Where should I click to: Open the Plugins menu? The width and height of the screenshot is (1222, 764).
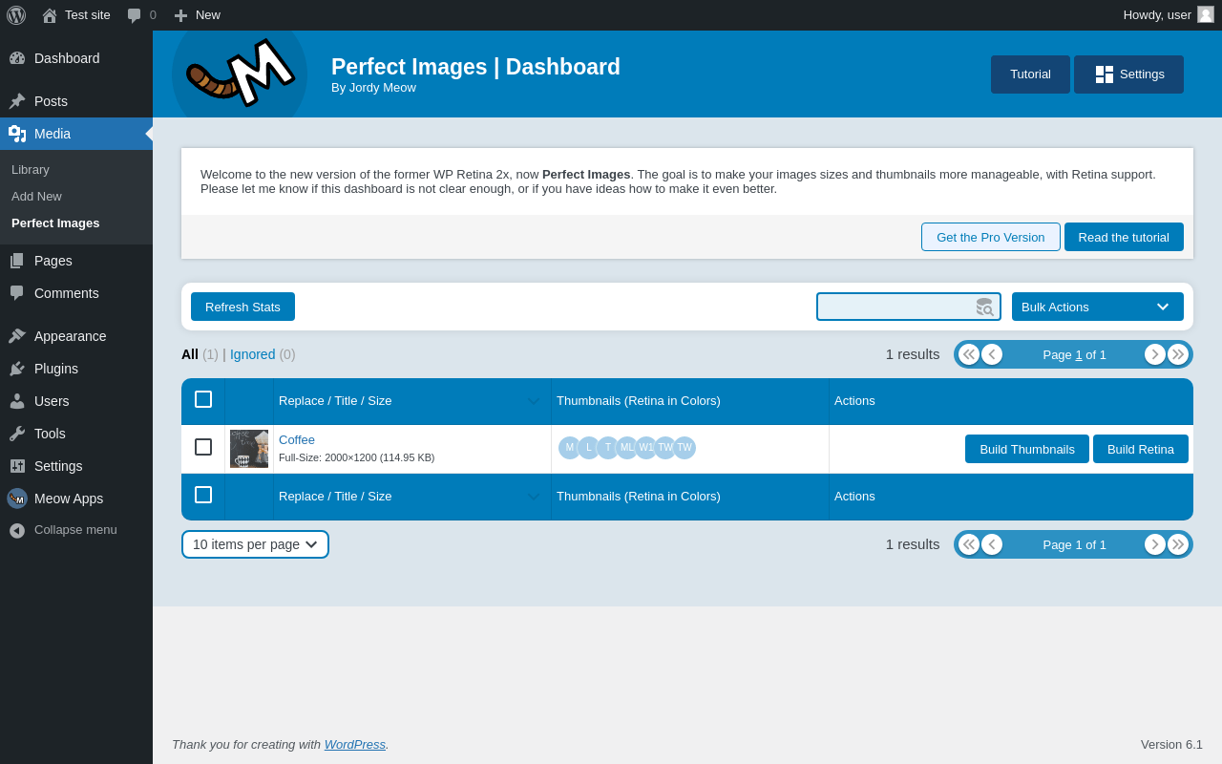point(76,369)
